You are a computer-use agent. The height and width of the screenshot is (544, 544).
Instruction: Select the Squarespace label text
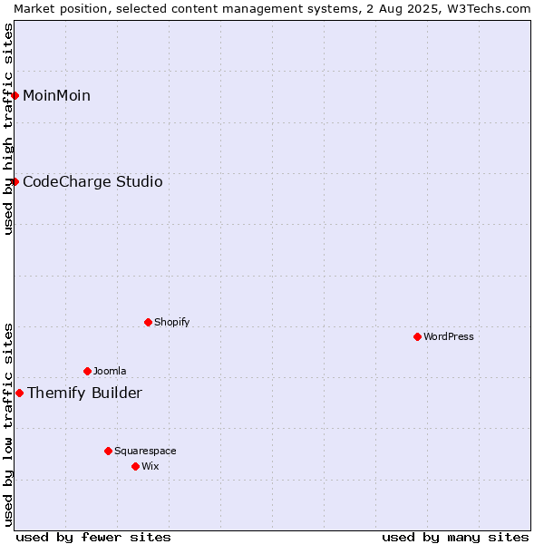[x=145, y=451]
